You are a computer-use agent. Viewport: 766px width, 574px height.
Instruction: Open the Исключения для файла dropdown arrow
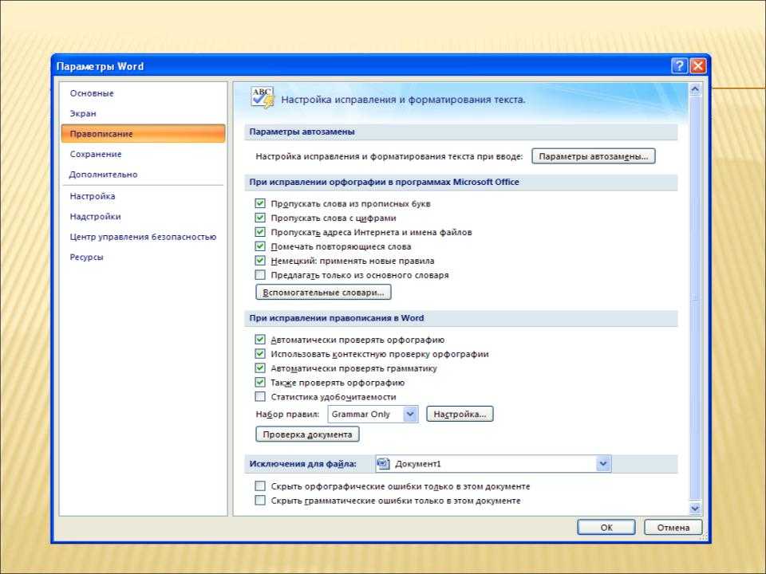pos(603,463)
